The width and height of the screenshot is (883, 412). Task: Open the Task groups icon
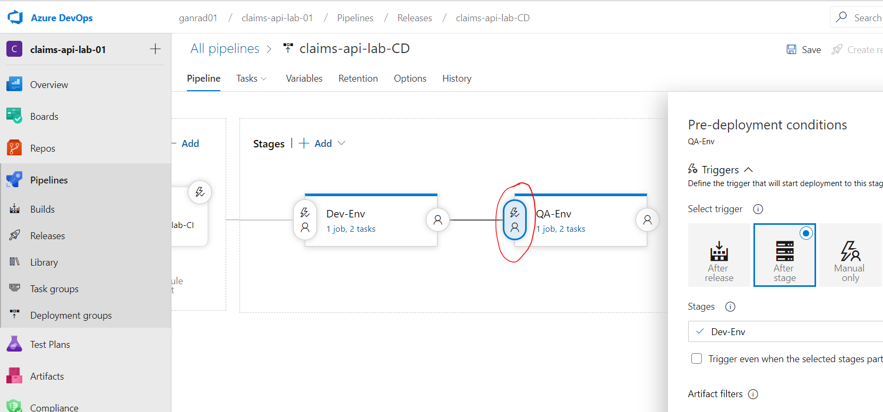(15, 288)
